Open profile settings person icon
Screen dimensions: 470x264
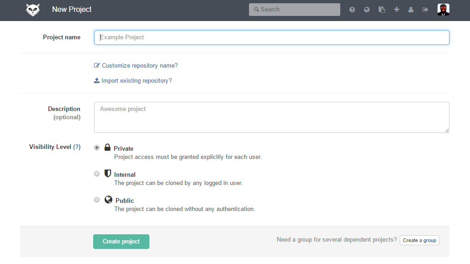click(x=411, y=10)
